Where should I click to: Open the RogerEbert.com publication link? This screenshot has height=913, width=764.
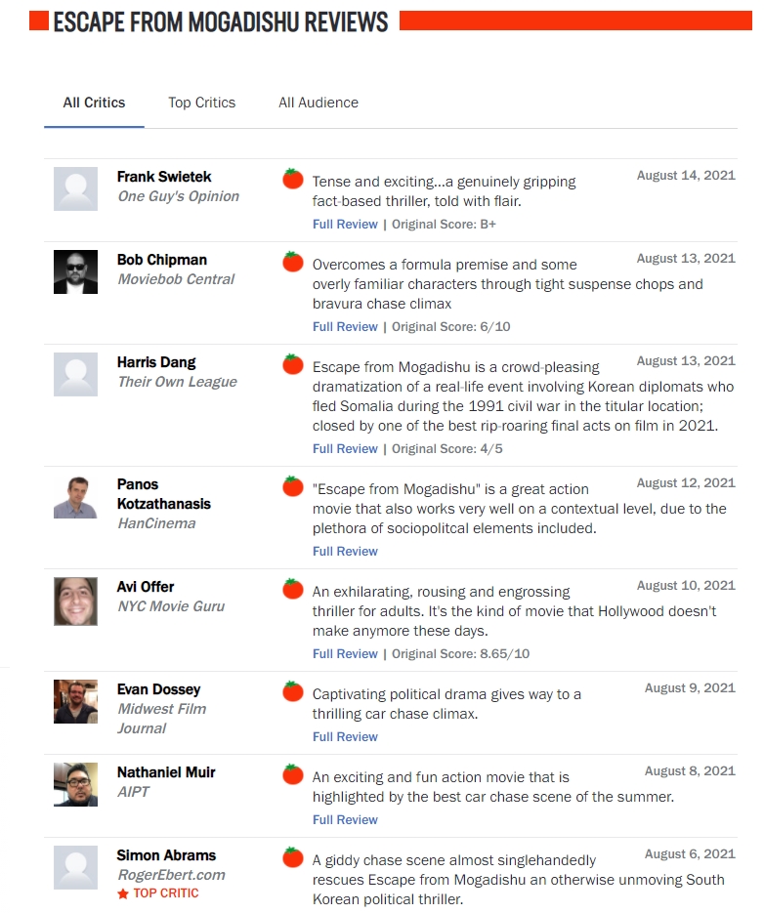[171, 875]
